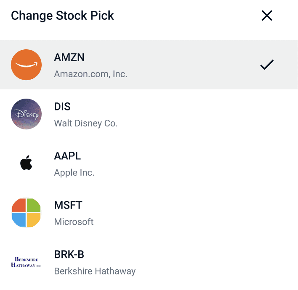This screenshot has width=298, height=290.
Task: Click the Amazon.com, Inc. company name
Action: point(90,74)
